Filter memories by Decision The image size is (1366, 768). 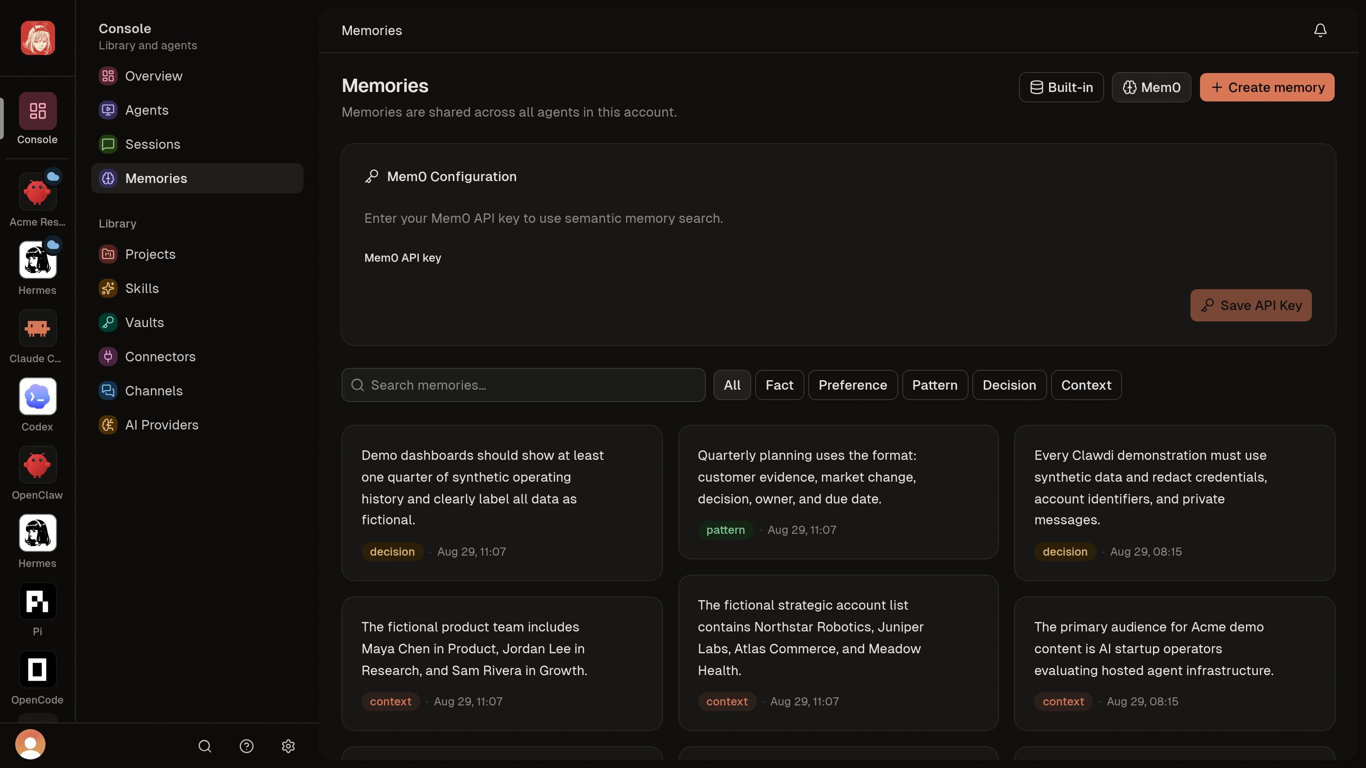(x=1009, y=385)
